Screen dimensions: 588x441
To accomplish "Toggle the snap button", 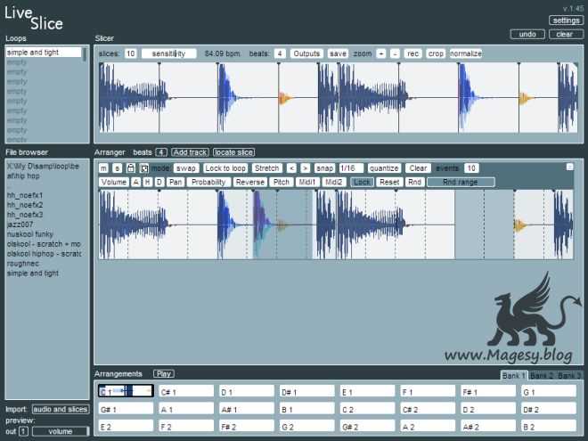I will [324, 168].
